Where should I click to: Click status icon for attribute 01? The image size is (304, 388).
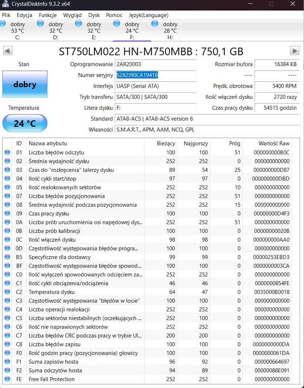pyautogui.click(x=7, y=152)
